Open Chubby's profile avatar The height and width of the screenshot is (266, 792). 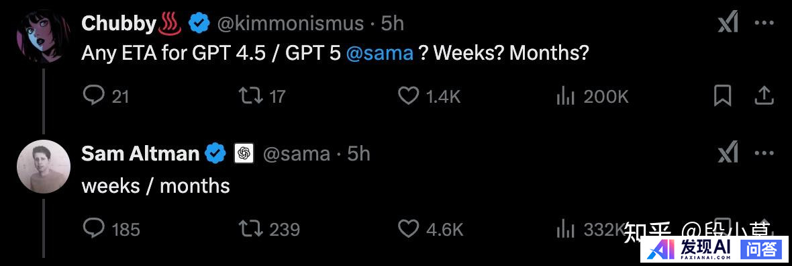42,34
